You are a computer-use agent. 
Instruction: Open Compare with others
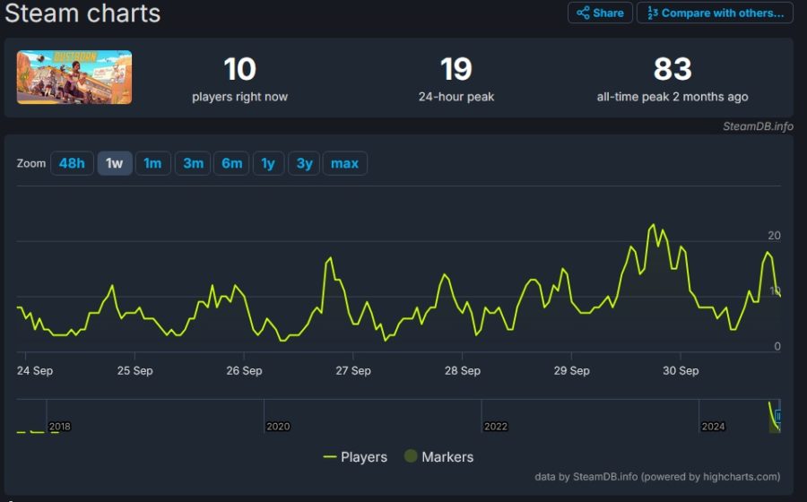715,13
